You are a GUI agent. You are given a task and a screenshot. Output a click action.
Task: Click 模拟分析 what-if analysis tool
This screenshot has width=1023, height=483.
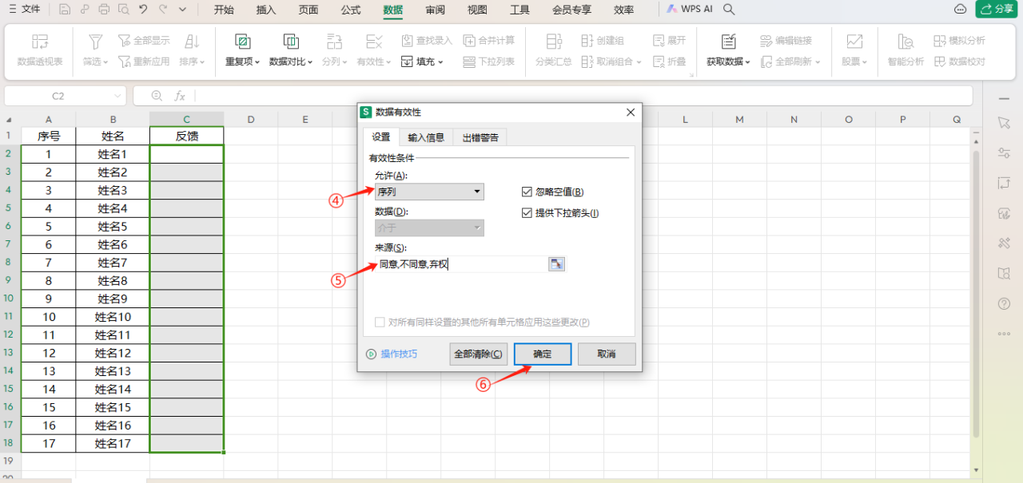959,40
